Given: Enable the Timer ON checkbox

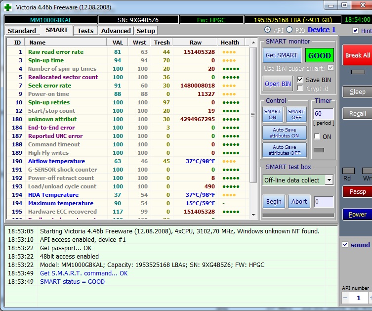Looking at the screenshot, I should coord(317,136).
